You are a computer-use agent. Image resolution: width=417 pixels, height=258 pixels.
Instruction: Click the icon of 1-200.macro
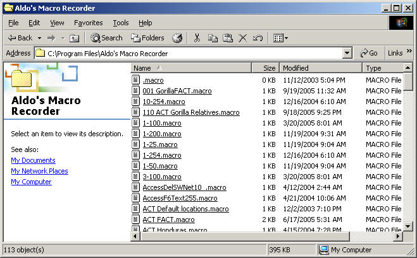coord(135,133)
